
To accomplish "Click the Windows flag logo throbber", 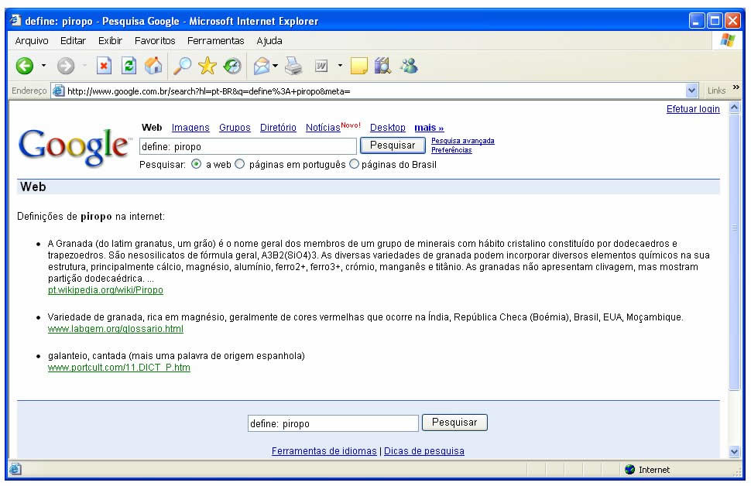I will [x=728, y=40].
